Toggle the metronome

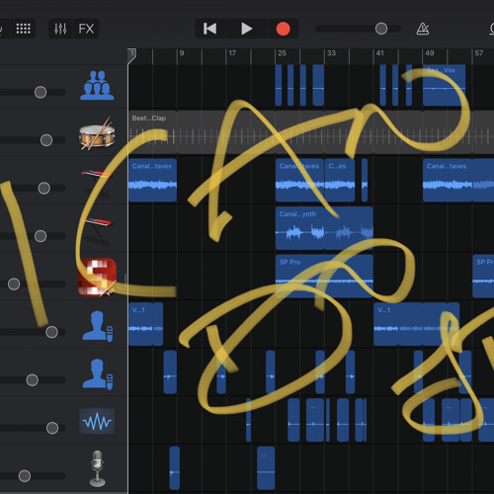[x=423, y=29]
